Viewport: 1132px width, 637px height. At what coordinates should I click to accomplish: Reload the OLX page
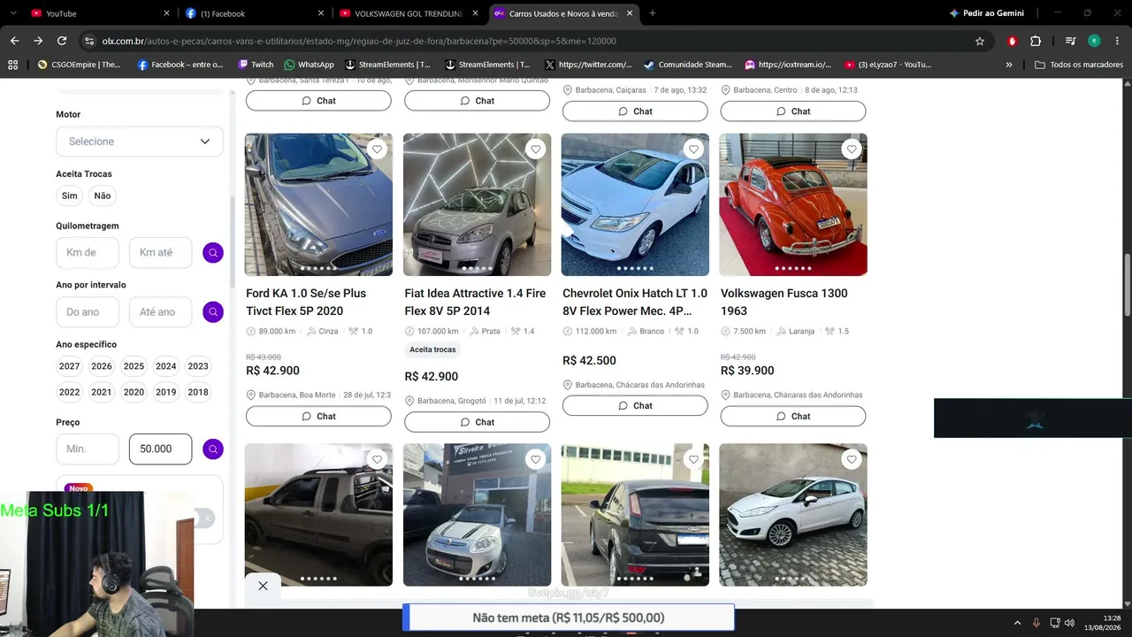click(62, 41)
